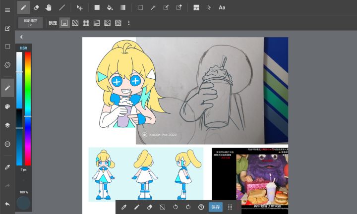Activate the Text tool Aa
The image size is (357, 214).
222,8
